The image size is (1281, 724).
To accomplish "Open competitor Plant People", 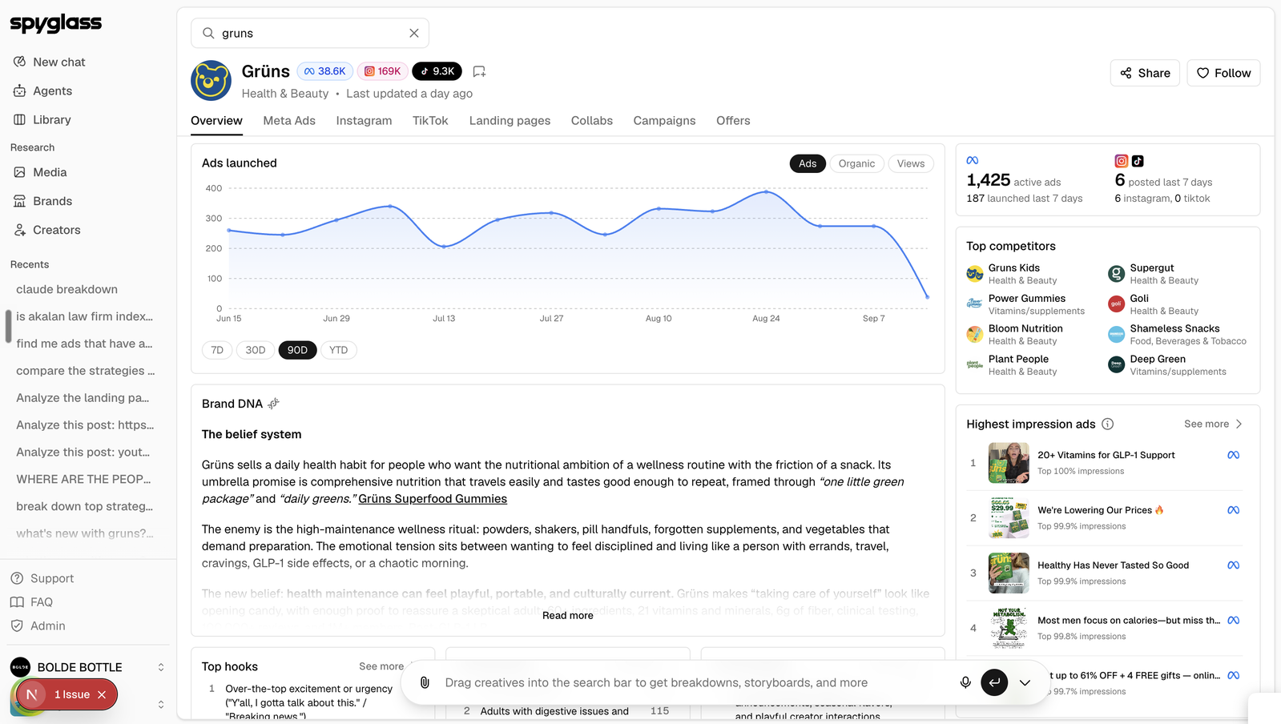I will pos(1012,365).
